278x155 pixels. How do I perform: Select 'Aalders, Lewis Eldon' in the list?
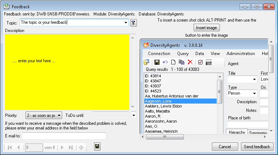[180, 106]
